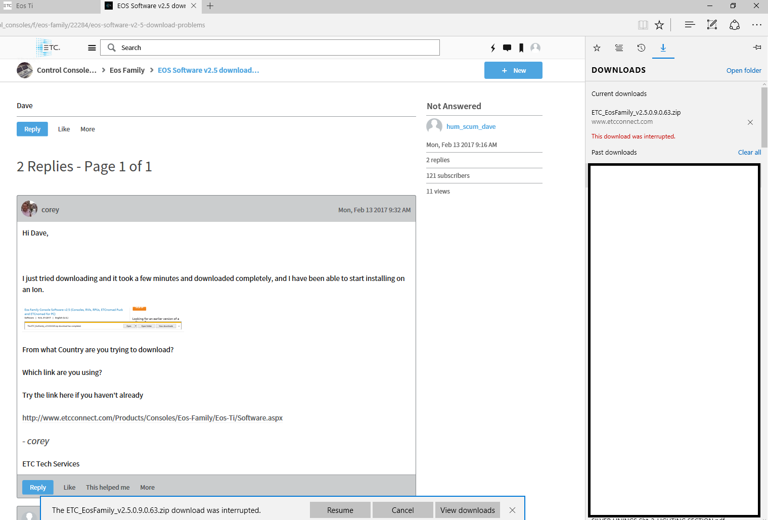Like corey's reply
The width and height of the screenshot is (768, 520).
tap(69, 487)
